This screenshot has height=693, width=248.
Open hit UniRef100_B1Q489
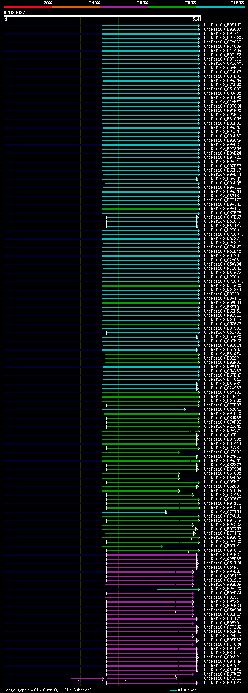[x=222, y=50]
